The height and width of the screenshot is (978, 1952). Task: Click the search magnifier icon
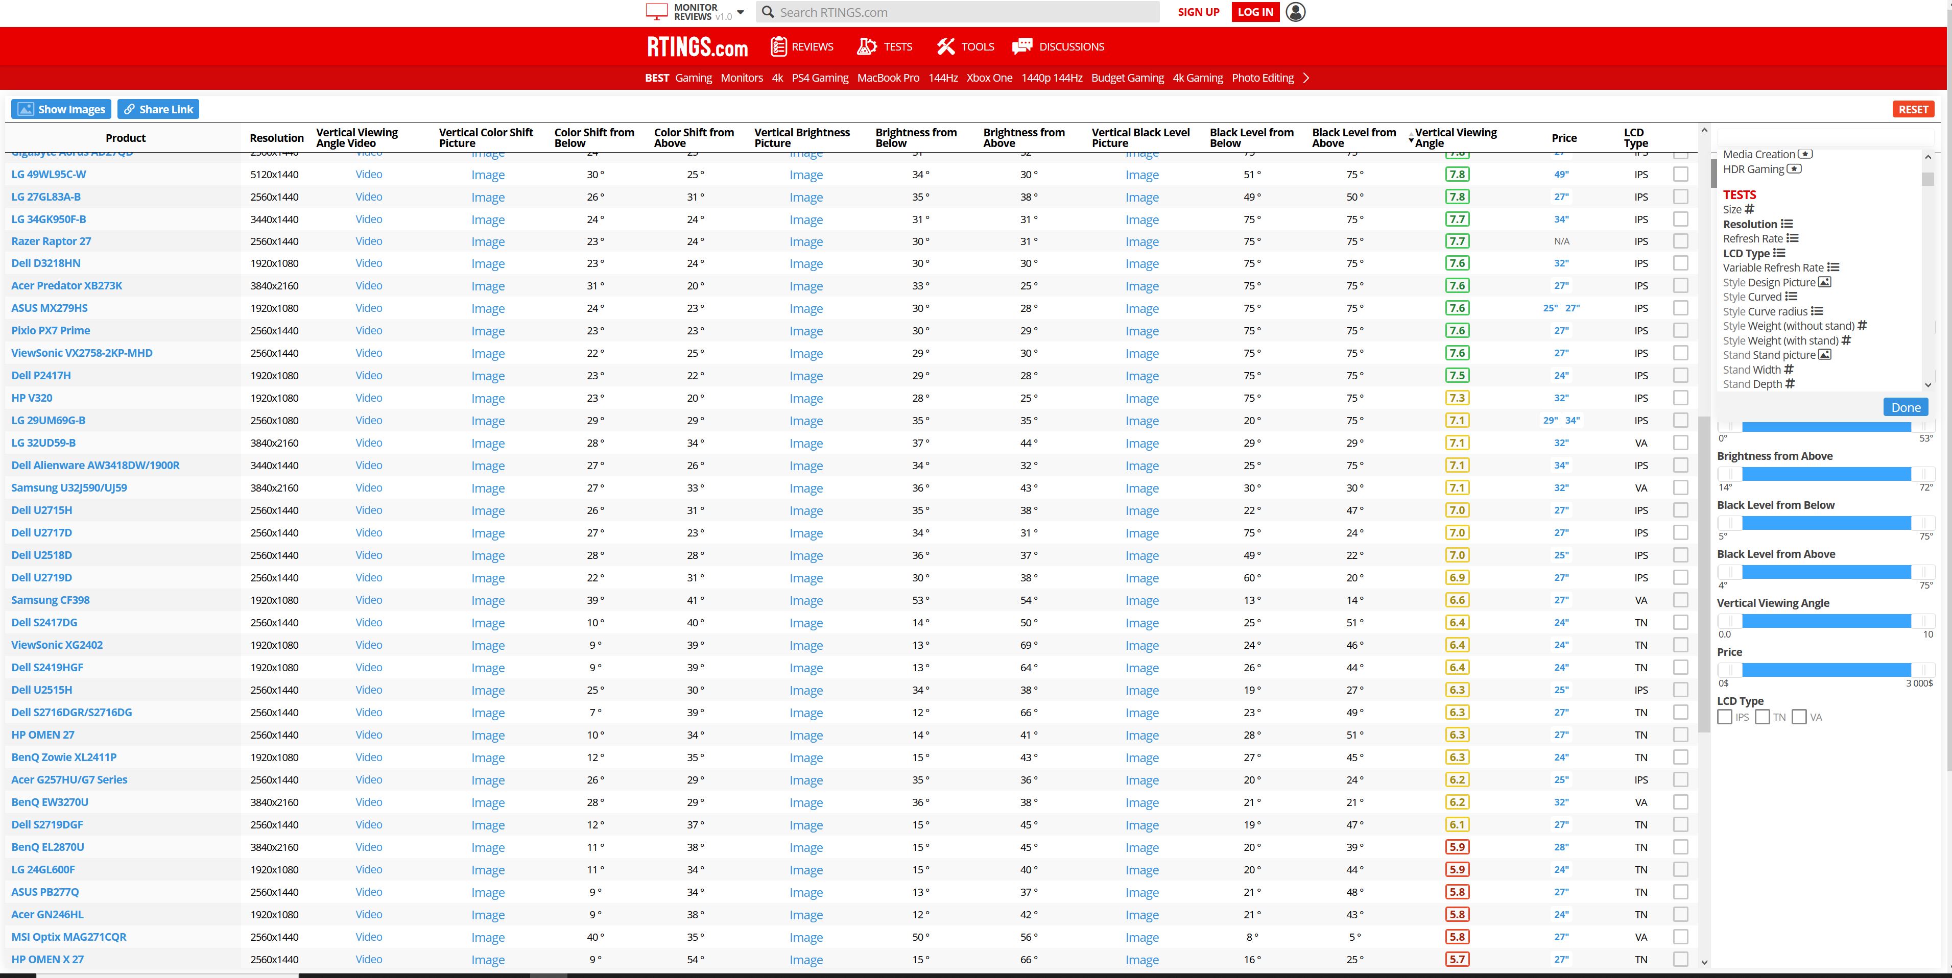(768, 12)
